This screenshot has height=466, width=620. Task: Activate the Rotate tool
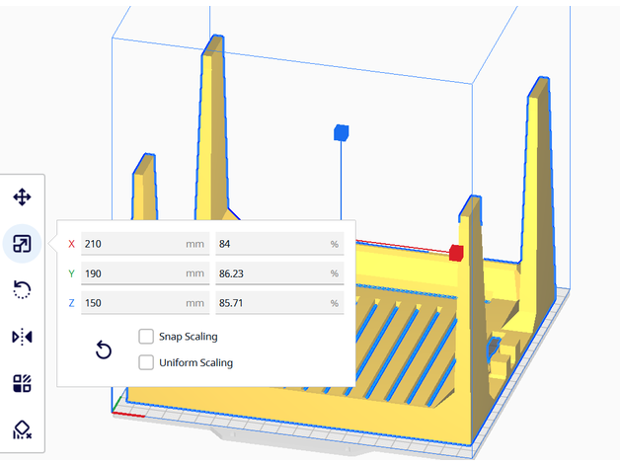[x=22, y=289]
